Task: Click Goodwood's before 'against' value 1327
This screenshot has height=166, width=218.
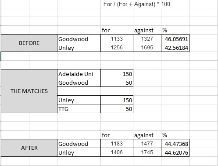Action: (147, 39)
